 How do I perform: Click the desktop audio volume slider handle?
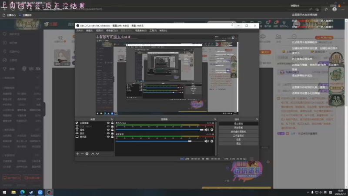click(x=190, y=141)
